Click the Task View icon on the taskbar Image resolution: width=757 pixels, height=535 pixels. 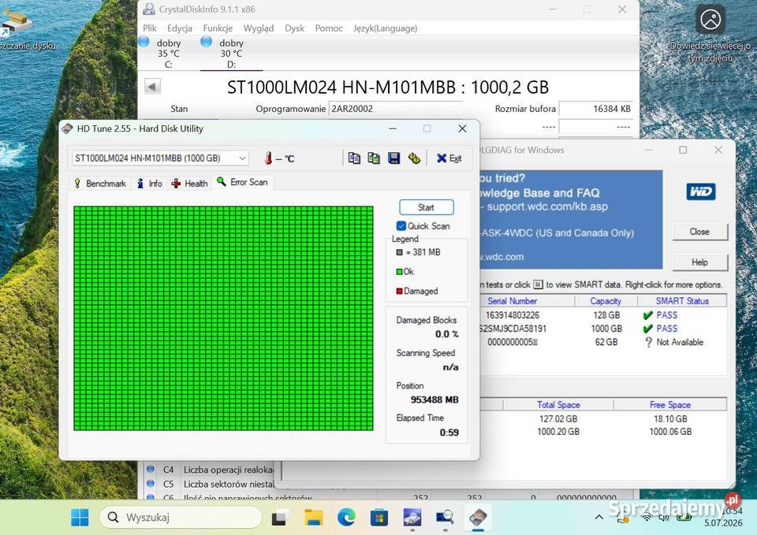(x=281, y=517)
